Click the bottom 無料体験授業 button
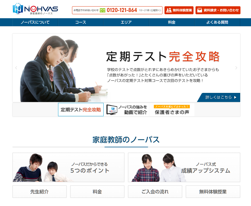The image size is (251, 206). pos(213,191)
